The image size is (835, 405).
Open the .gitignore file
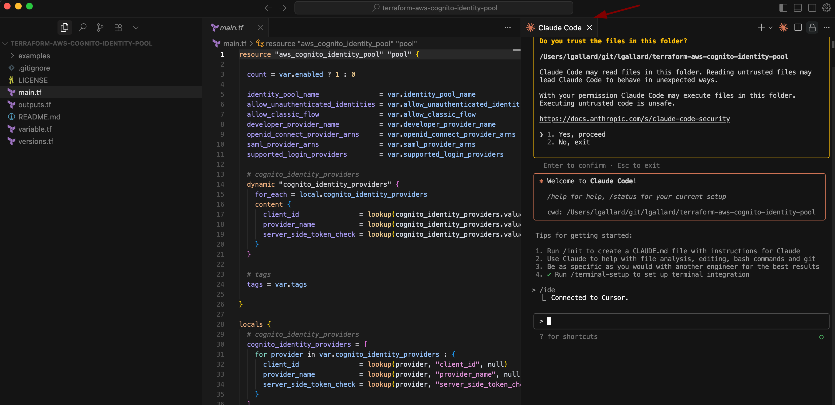coord(101,68)
